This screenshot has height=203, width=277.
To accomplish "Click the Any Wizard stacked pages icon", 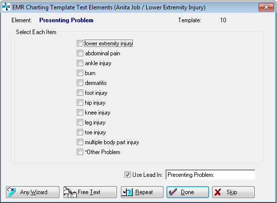I will point(12,192).
